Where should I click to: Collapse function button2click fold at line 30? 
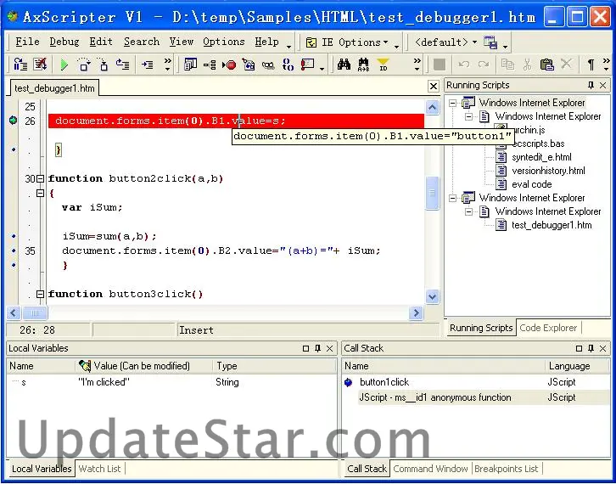pyautogui.click(x=40, y=179)
